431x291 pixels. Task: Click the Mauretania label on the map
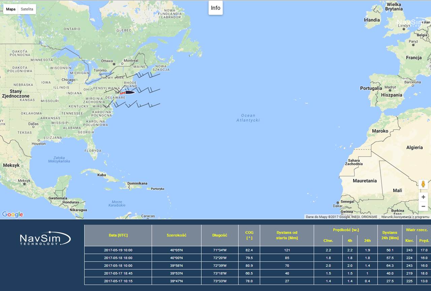pyautogui.click(x=365, y=181)
